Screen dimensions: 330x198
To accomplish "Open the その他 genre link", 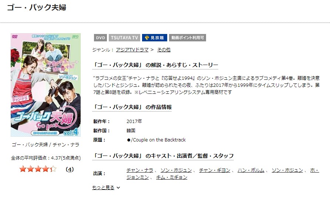I will pyautogui.click(x=164, y=50).
